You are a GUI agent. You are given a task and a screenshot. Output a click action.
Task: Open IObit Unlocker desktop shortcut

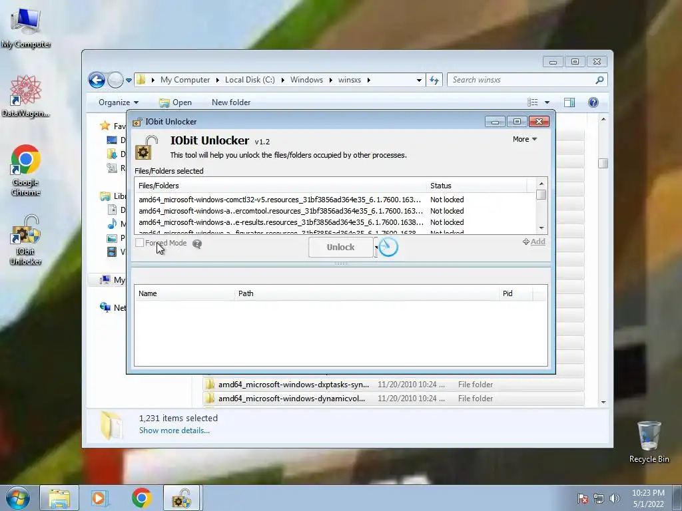(x=26, y=240)
